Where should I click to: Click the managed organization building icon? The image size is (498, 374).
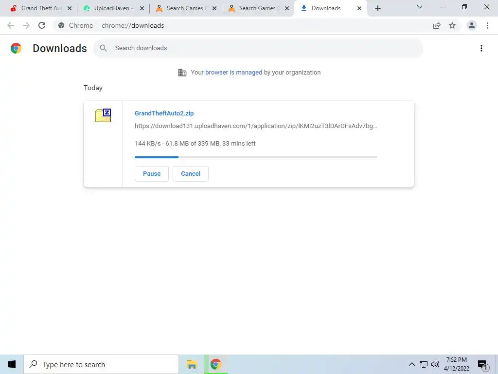click(182, 73)
